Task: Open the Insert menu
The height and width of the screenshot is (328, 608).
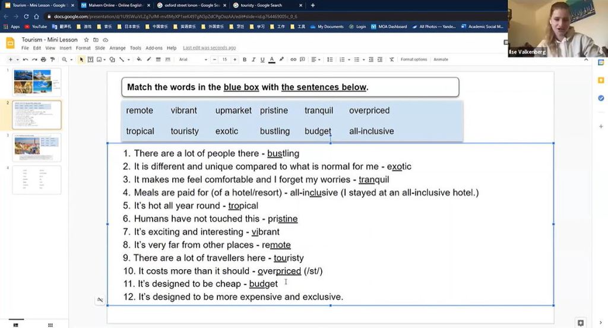Action: coord(65,48)
